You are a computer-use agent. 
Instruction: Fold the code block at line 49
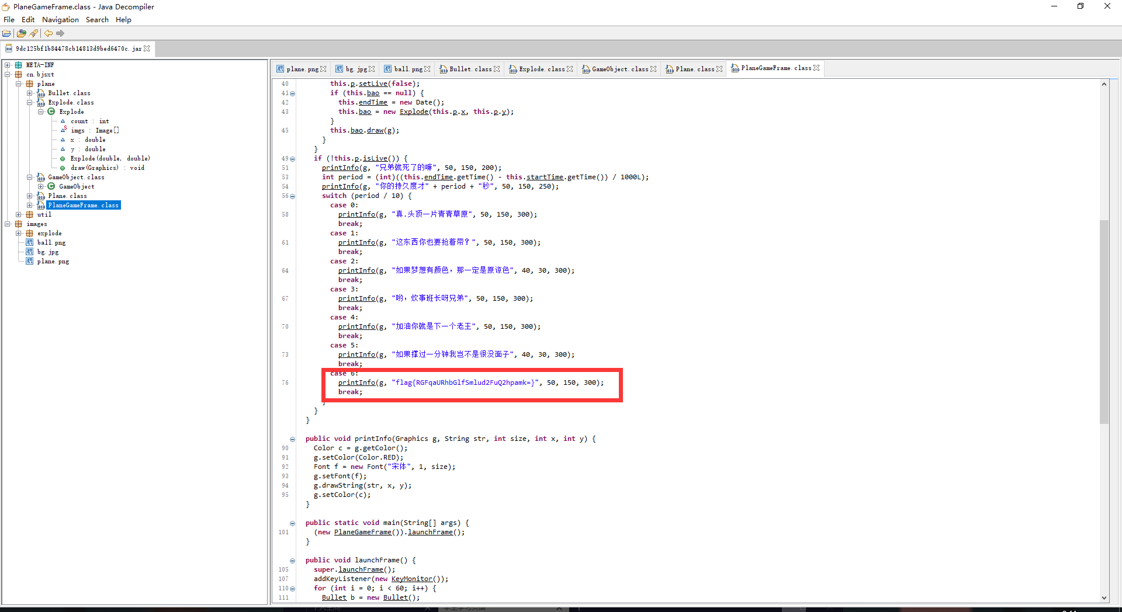click(x=293, y=159)
